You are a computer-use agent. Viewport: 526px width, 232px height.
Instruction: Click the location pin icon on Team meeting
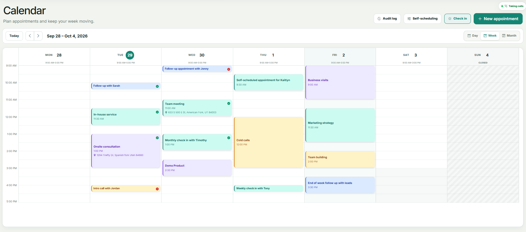pyautogui.click(x=166, y=112)
